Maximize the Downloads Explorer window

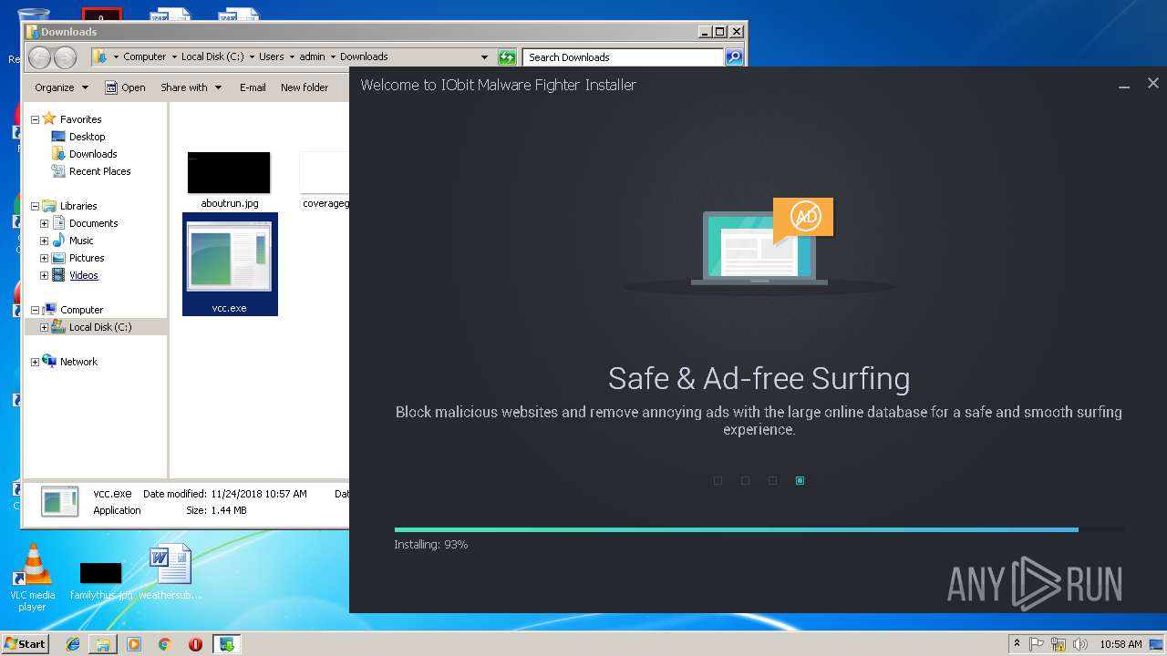coord(719,32)
